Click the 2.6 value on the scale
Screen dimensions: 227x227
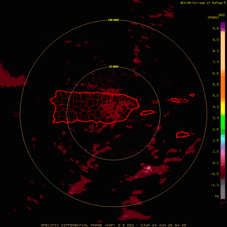(216, 129)
